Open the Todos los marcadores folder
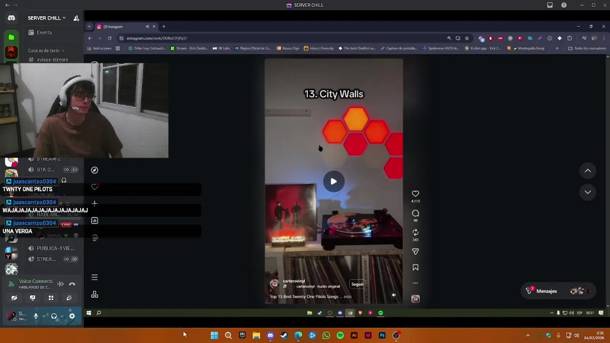610x343 pixels. tap(587, 48)
